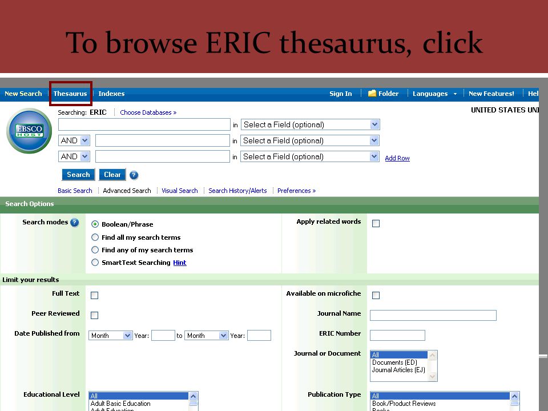Image resolution: width=548 pixels, height=411 pixels.
Task: Switch to Visual Search
Action: coord(180,191)
